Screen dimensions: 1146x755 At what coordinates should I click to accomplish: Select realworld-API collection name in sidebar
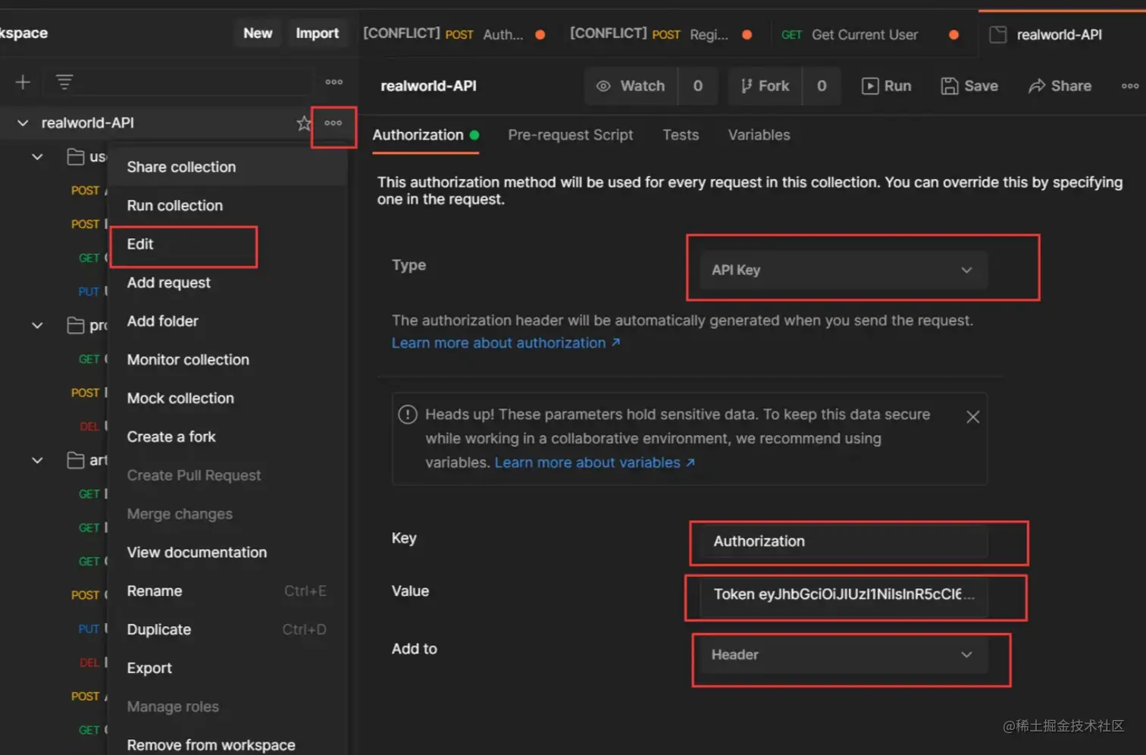88,123
